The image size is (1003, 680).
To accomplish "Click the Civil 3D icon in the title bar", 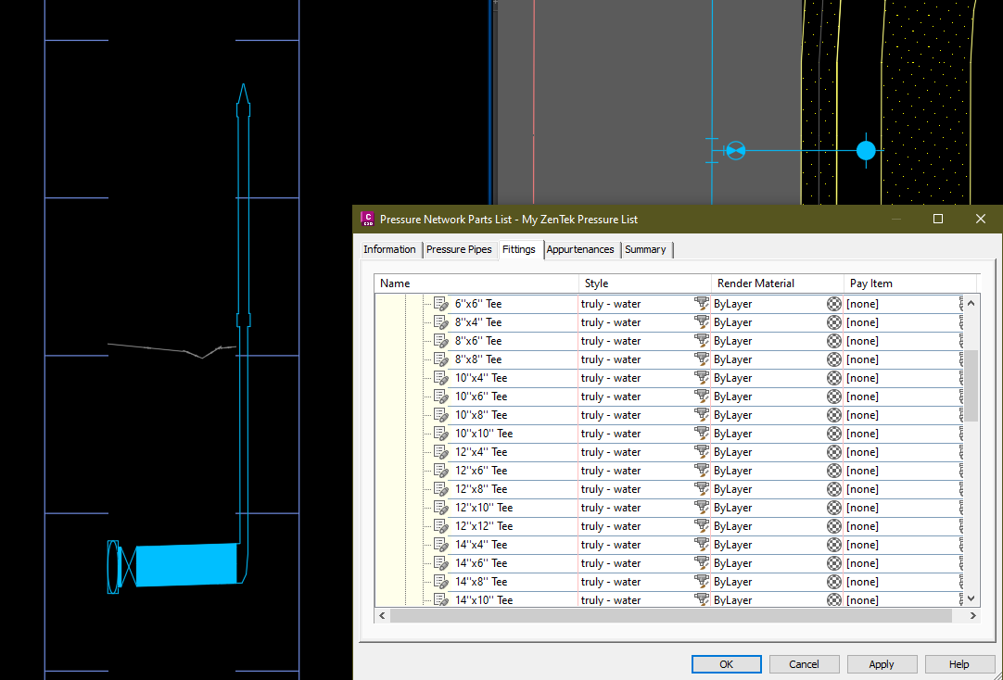I will pyautogui.click(x=368, y=219).
